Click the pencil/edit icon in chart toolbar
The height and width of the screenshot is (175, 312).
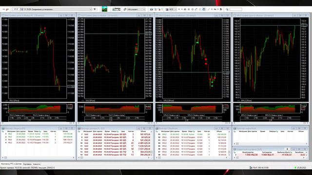click(196, 9)
